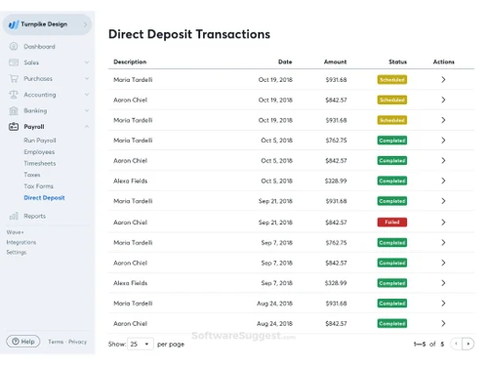This screenshot has height=366, width=488.
Task: Click the $328.99 amount dated Sep 7
Action: [x=336, y=283]
